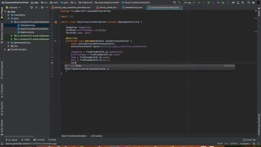Click the embersoft breadcrumb item
The height and width of the screenshot is (147, 261).
click(x=86, y=2)
